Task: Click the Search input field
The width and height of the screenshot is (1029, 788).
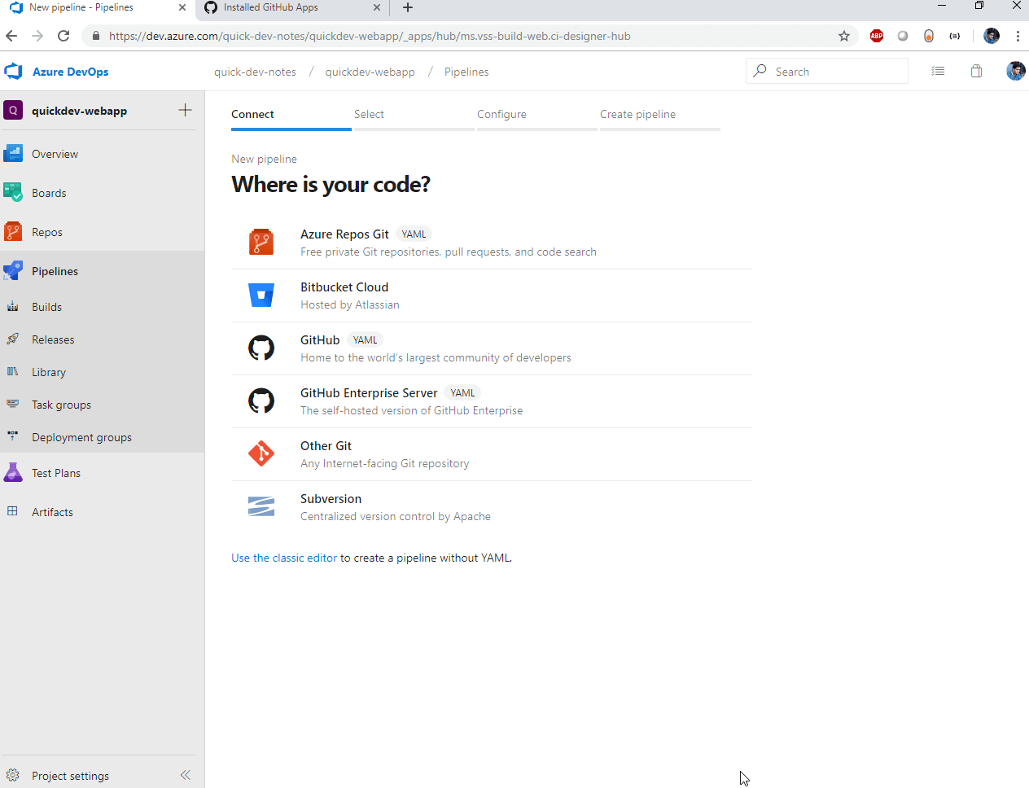Action: coord(827,71)
